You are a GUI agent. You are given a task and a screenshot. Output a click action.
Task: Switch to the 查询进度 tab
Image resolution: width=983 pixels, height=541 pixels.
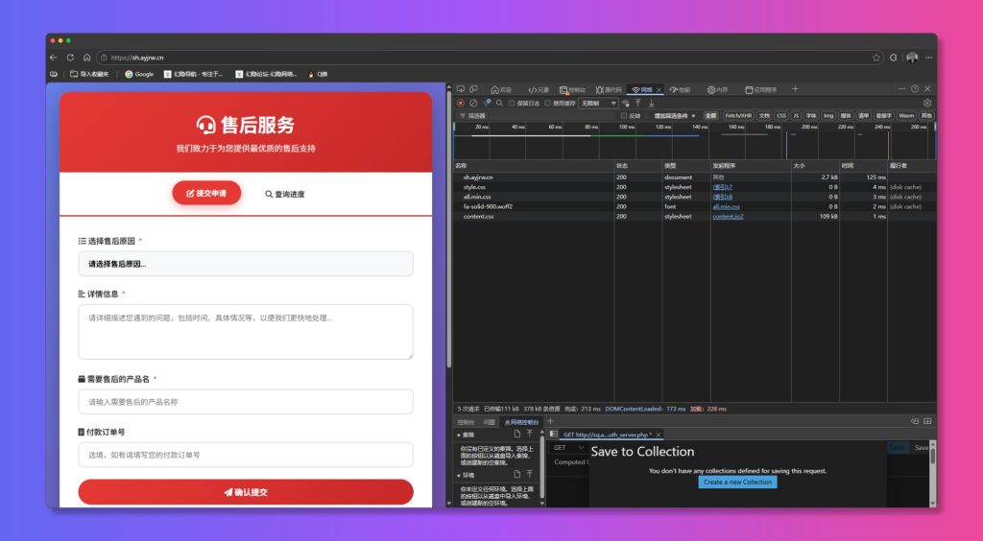pyautogui.click(x=284, y=194)
